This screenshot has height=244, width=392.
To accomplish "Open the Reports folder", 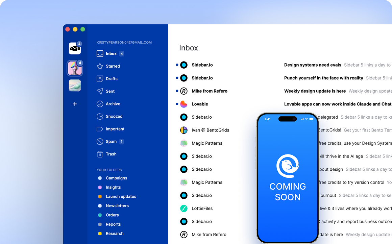I will pyautogui.click(x=113, y=224).
